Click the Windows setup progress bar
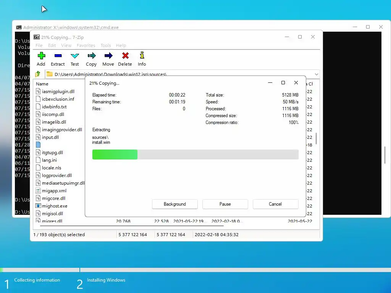This screenshot has height=293, width=391. (195, 270)
